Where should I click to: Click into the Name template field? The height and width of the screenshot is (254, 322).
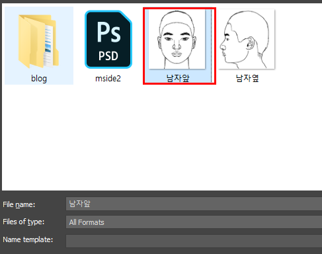(x=194, y=241)
